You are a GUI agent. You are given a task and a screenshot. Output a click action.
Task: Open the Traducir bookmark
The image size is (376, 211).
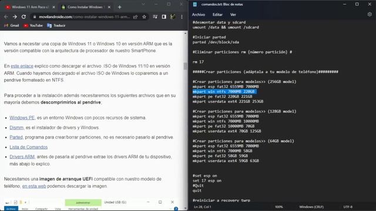point(56,25)
